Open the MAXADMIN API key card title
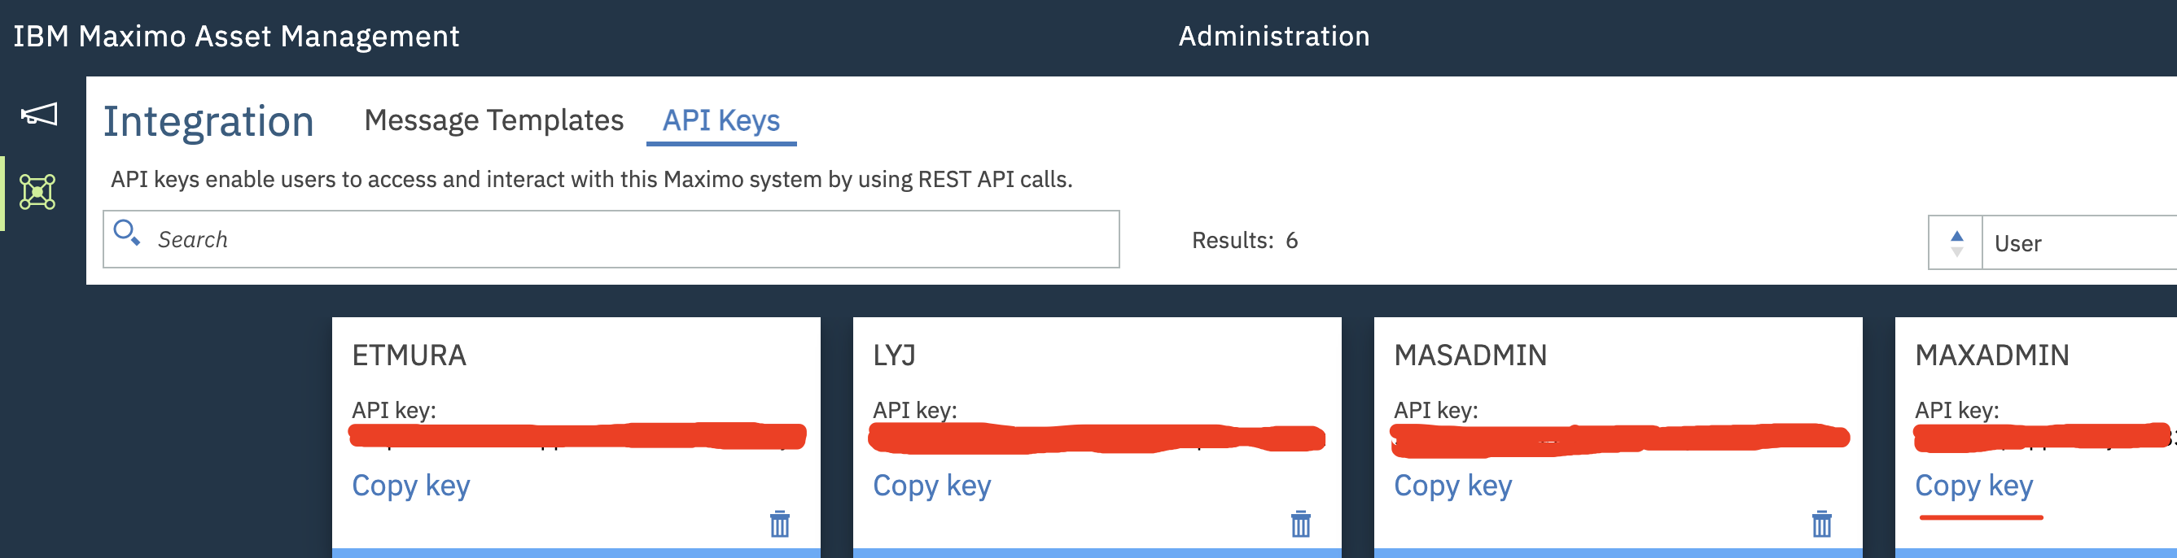Screen dimensions: 2177x558 tap(1991, 355)
